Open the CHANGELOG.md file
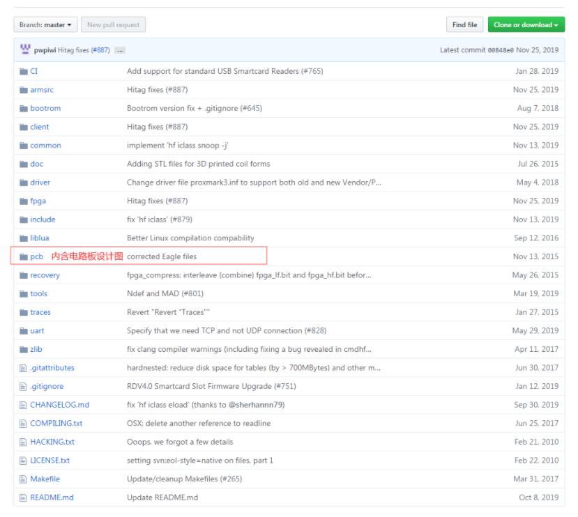This screenshot has width=578, height=517. (x=59, y=405)
